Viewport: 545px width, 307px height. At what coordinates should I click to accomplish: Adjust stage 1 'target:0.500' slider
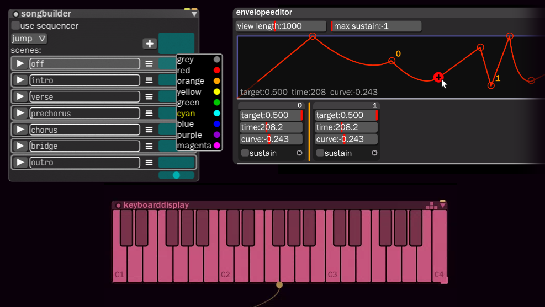(346, 115)
